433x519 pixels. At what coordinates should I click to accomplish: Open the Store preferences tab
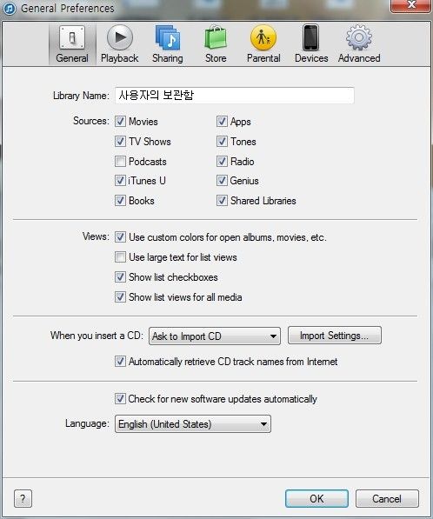click(216, 43)
